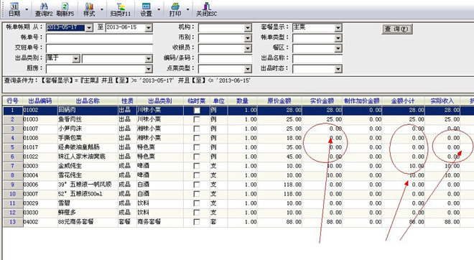Open the 样式 style toolbar icon

[x=89, y=9]
